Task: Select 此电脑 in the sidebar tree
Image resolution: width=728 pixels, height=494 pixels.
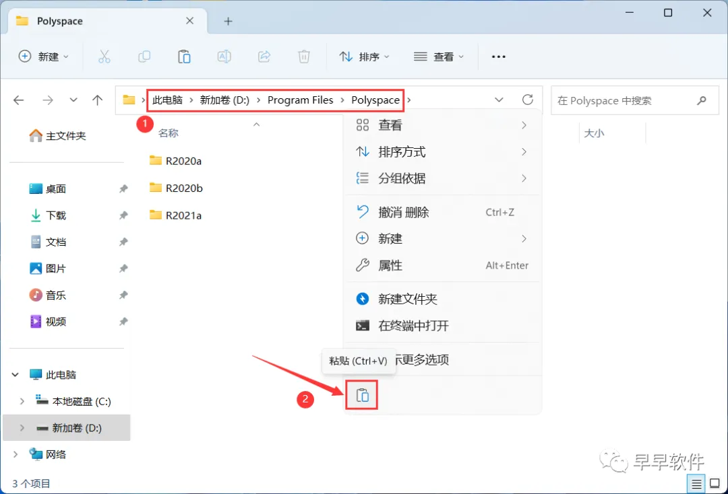Action: point(53,374)
